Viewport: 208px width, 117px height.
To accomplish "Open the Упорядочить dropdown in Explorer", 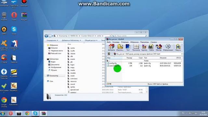I will pyautogui.click(x=52, y=40).
